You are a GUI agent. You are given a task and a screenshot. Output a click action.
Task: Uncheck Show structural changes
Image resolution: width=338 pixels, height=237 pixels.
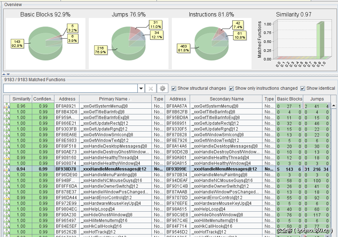174,88
